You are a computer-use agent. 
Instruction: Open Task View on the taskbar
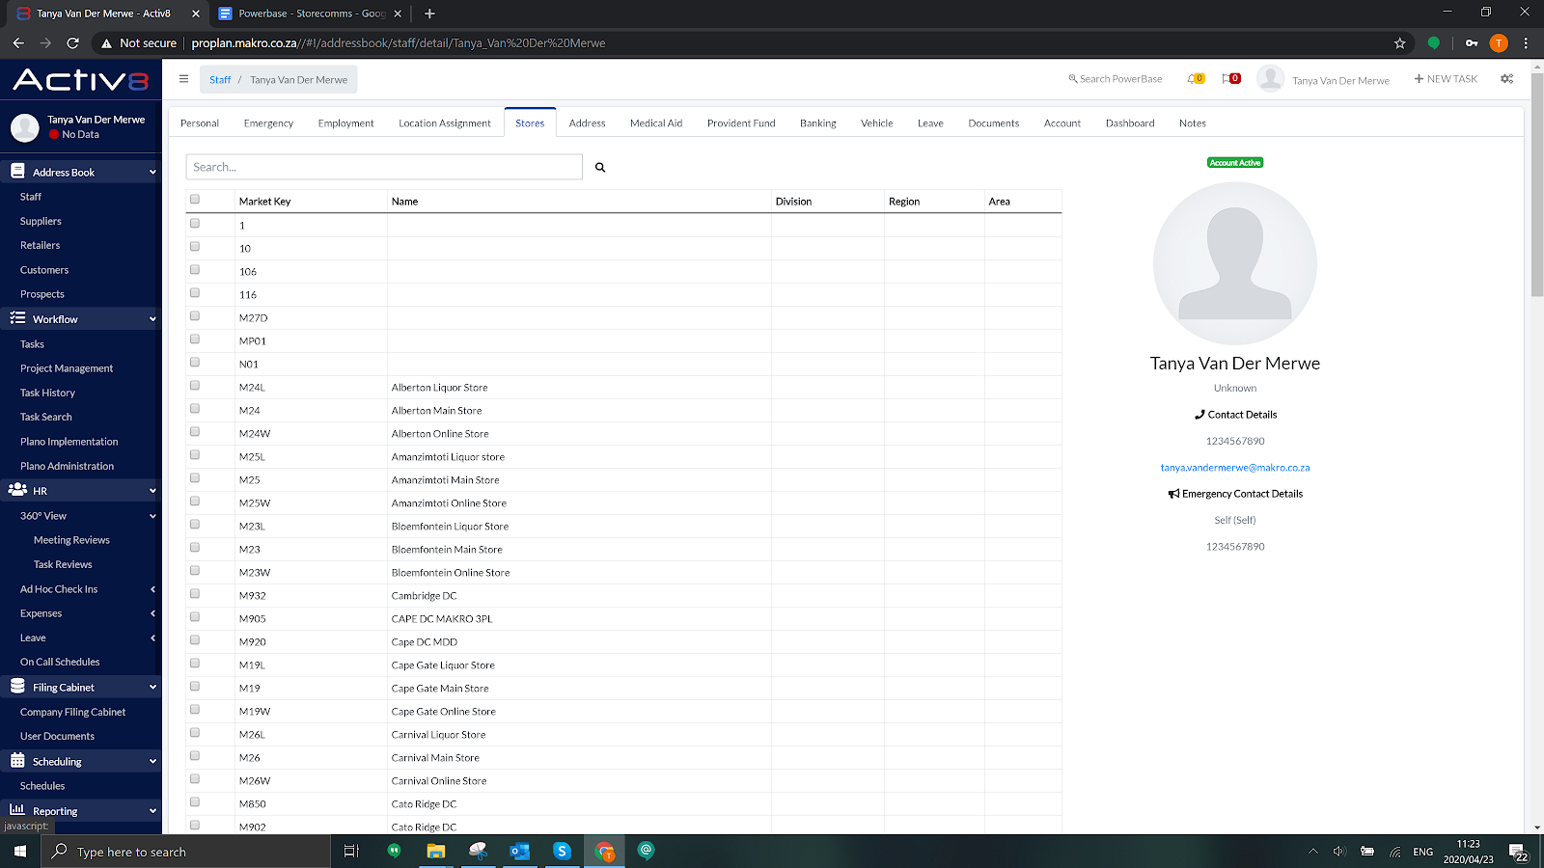[351, 852]
